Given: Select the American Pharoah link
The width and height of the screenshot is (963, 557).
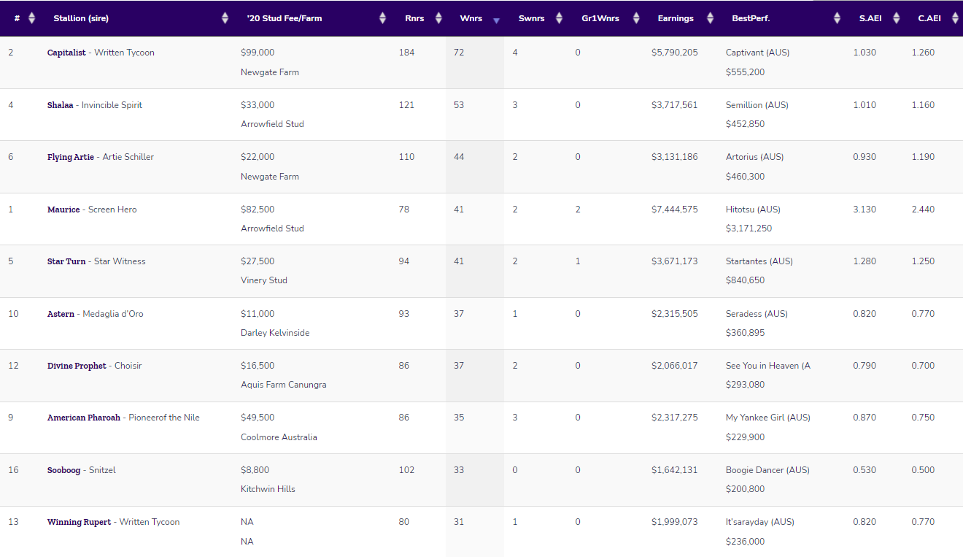Looking at the screenshot, I should pyautogui.click(x=83, y=418).
